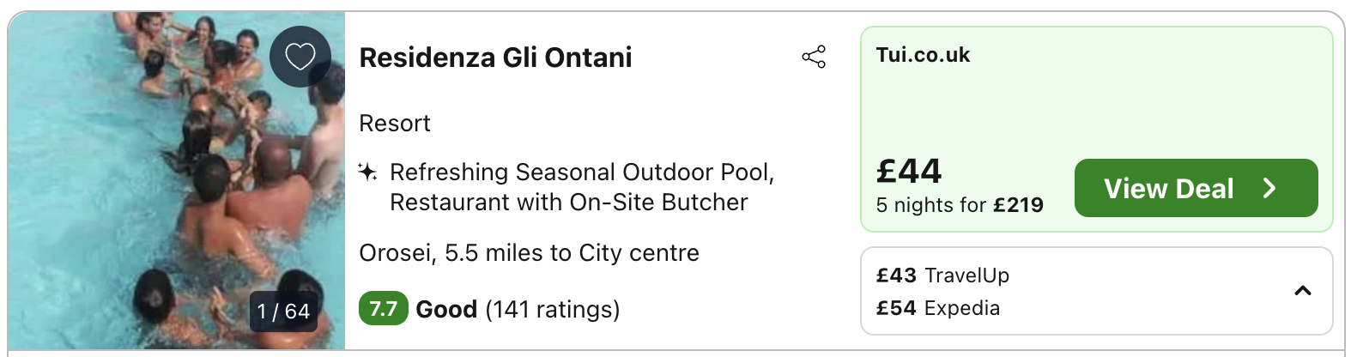The width and height of the screenshot is (1351, 357).
Task: Open the Residenza Gli Ontani title
Action: pyautogui.click(x=495, y=57)
